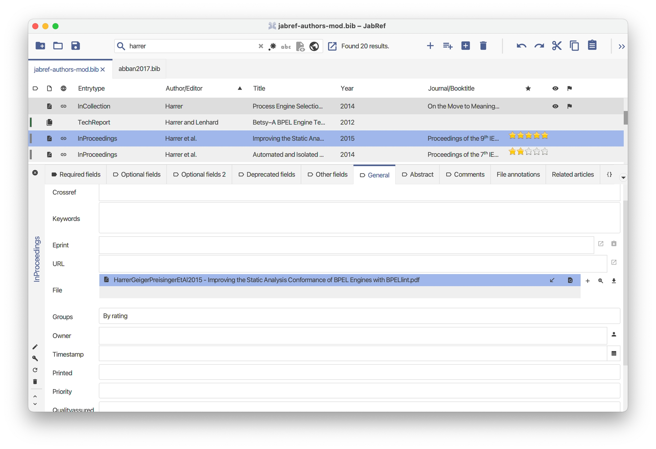Close the jabref-authors-mod.bib tab

(103, 69)
